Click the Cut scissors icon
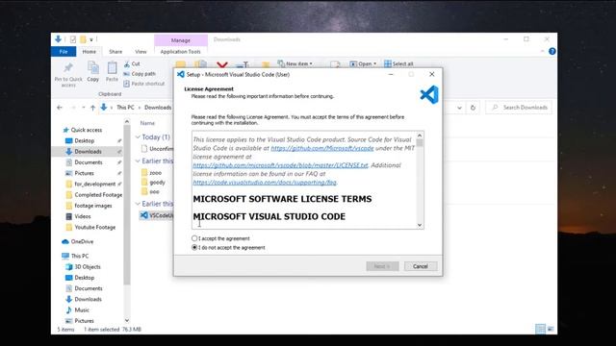The height and width of the screenshot is (346, 616). (127, 63)
